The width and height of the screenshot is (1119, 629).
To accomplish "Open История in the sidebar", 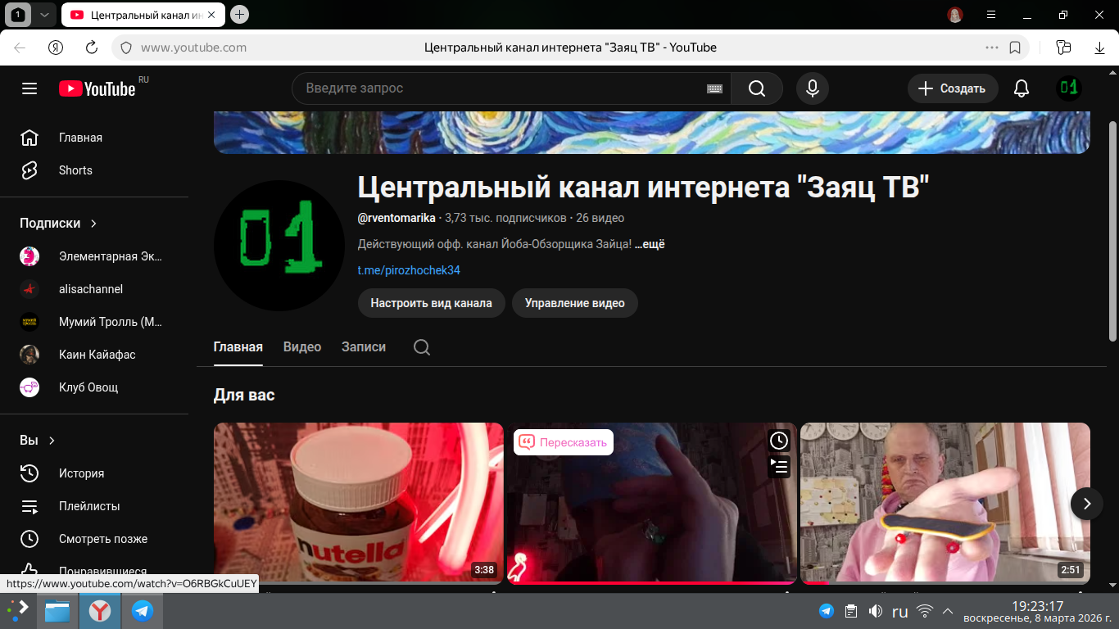I will [94, 473].
